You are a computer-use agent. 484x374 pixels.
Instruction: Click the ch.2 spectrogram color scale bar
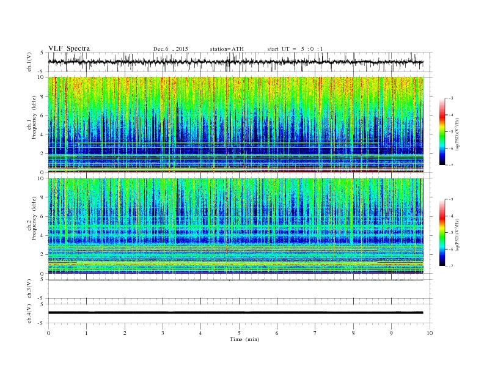coord(442,232)
